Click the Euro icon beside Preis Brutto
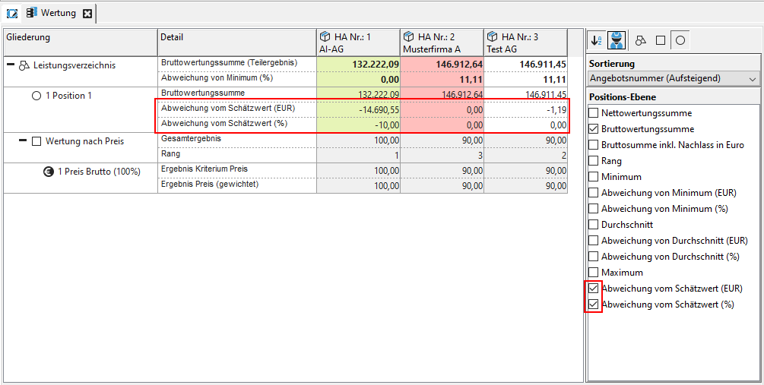The width and height of the screenshot is (764, 385). 49,172
